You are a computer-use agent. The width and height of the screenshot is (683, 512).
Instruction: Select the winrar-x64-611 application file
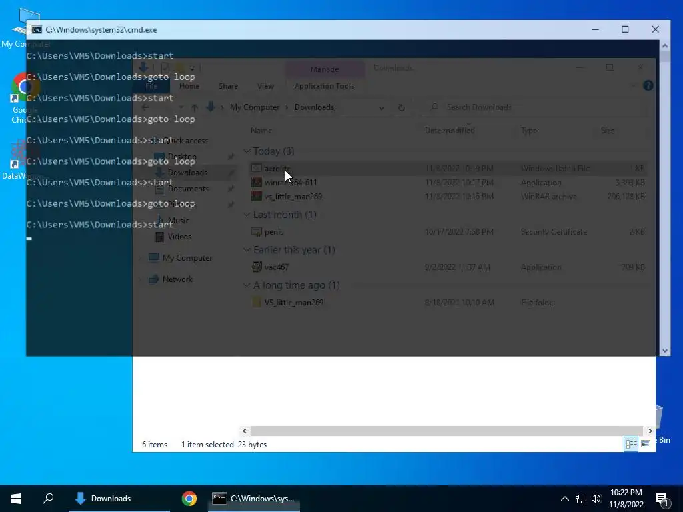coord(291,183)
